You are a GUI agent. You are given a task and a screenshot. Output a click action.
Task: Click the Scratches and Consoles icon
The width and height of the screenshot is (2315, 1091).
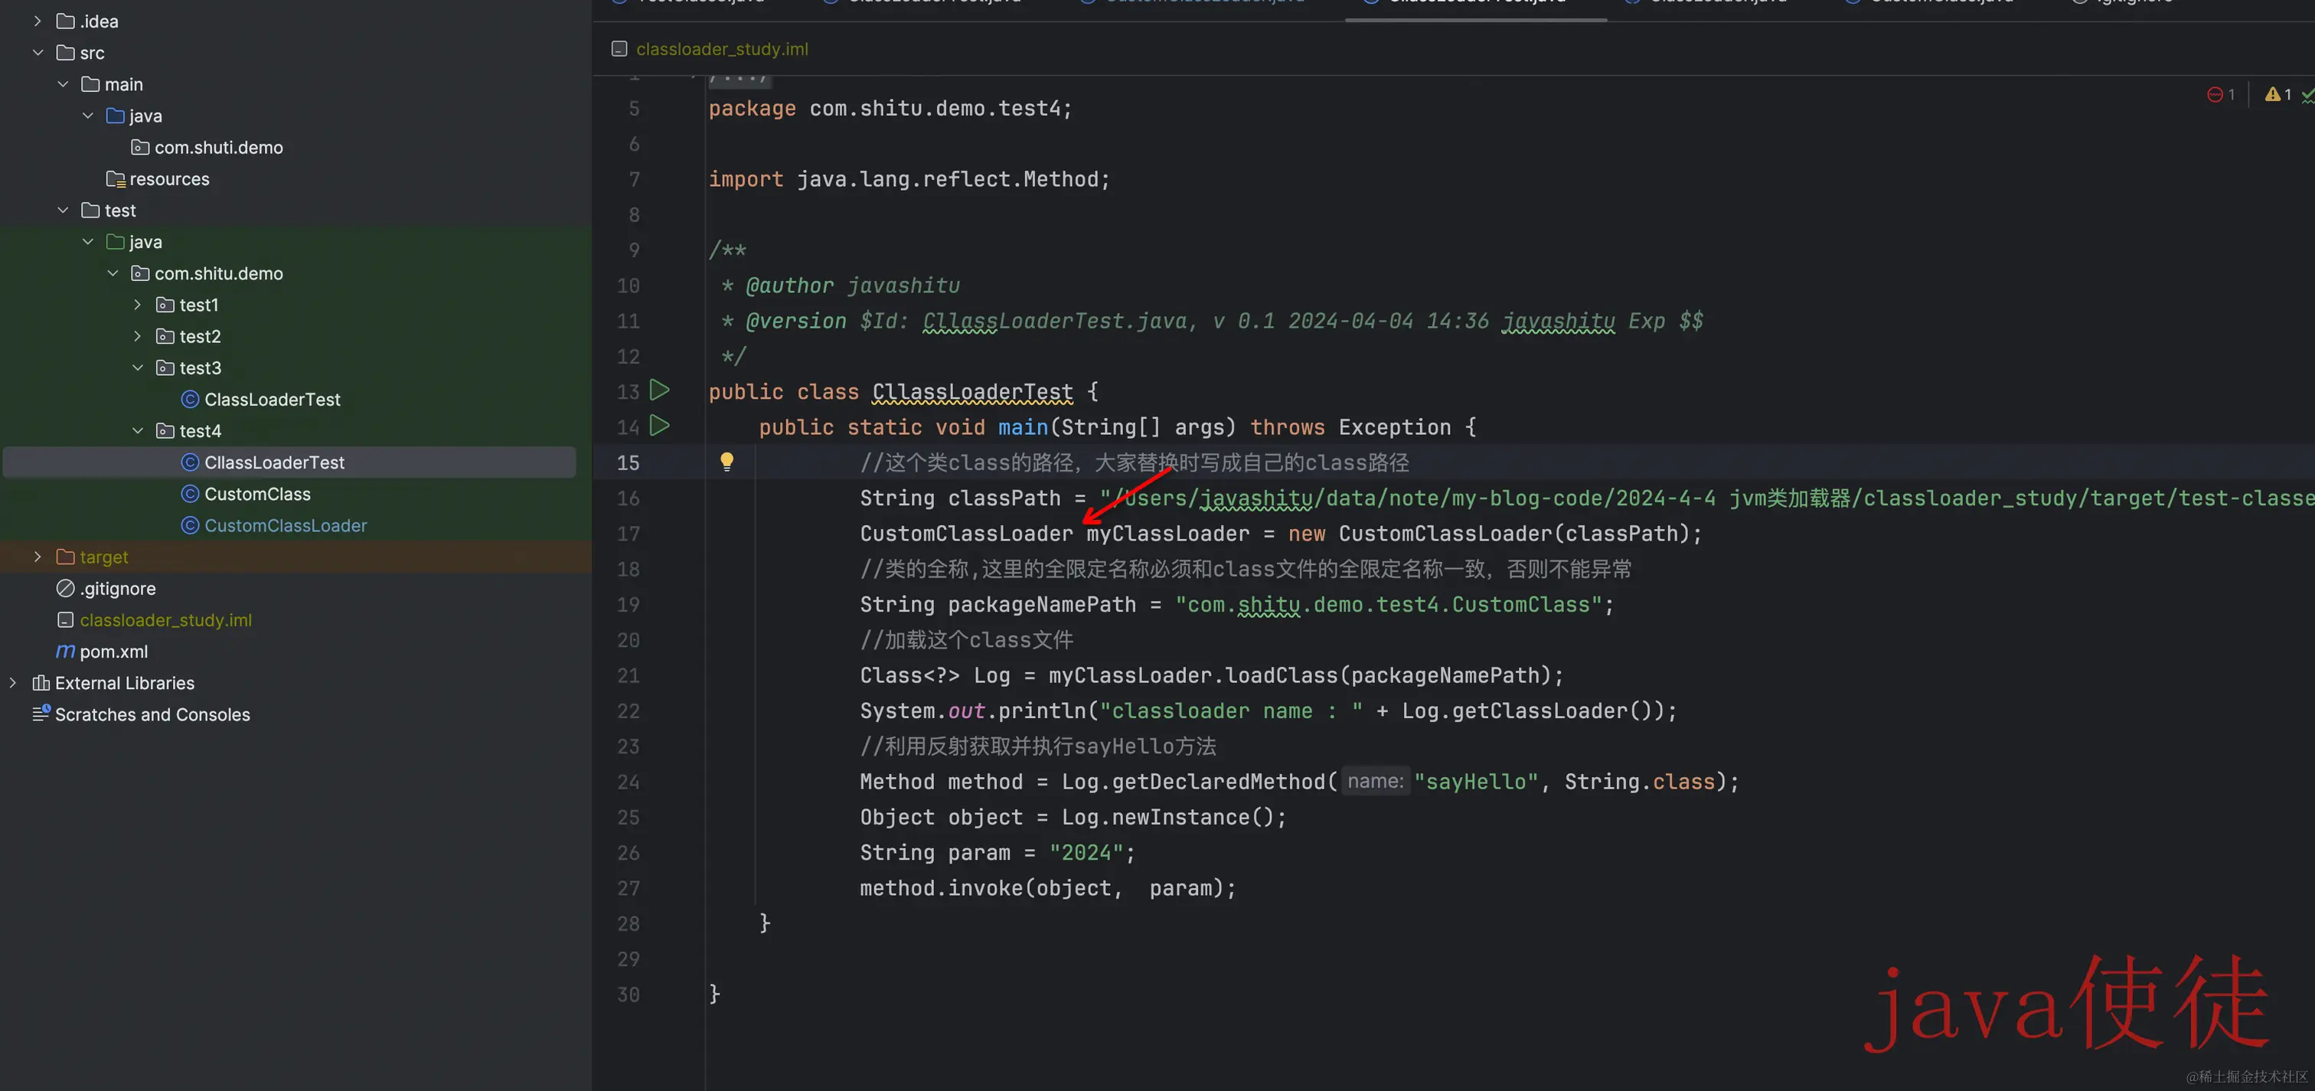point(41,714)
